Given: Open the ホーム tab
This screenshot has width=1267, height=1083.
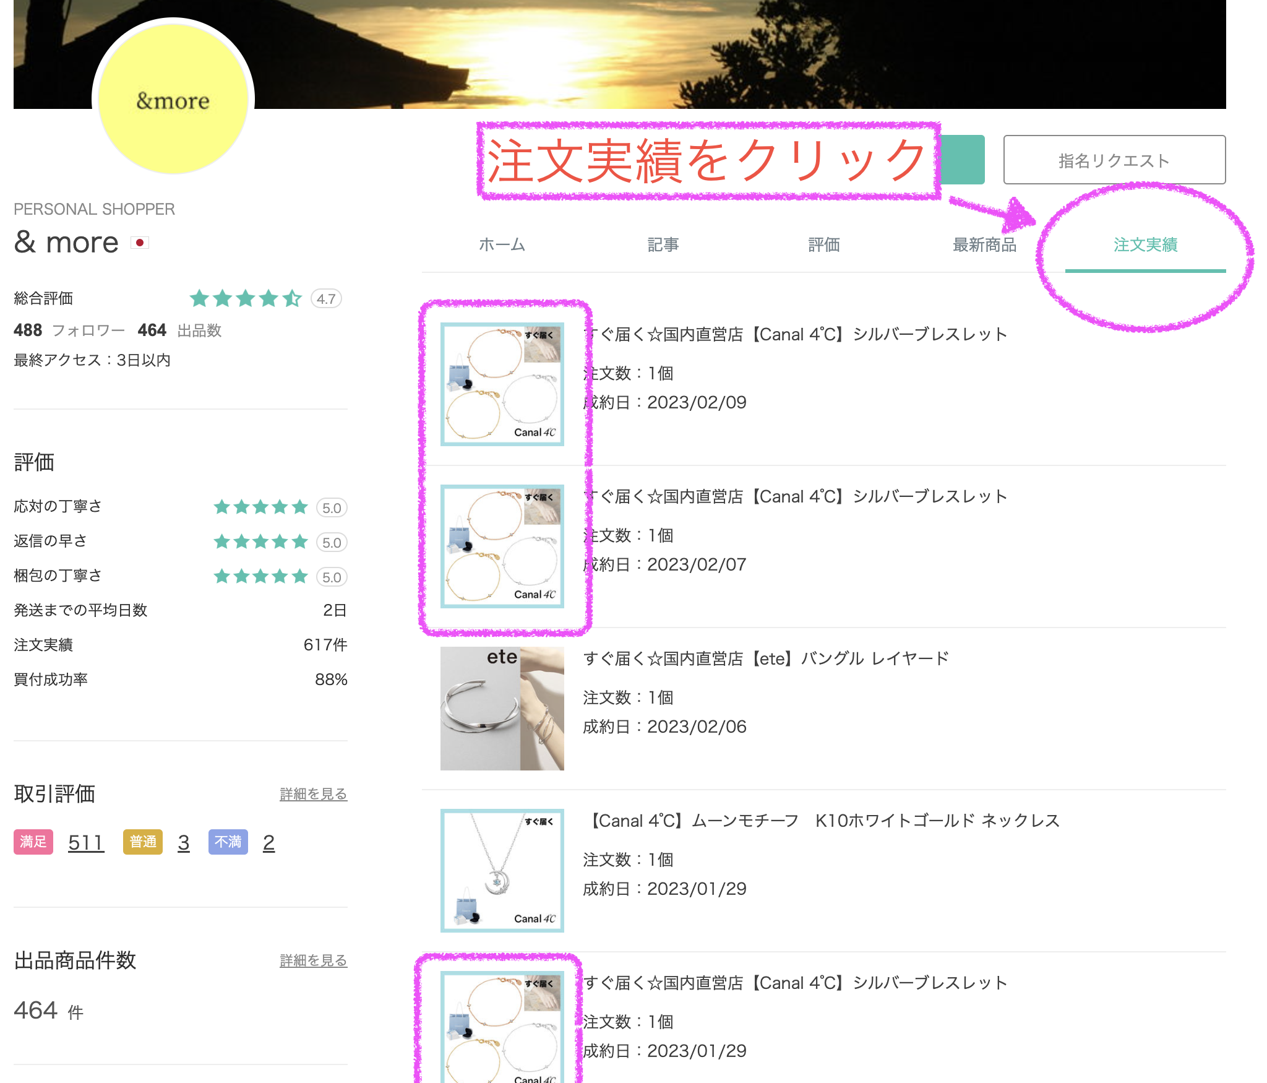Looking at the screenshot, I should [x=502, y=245].
